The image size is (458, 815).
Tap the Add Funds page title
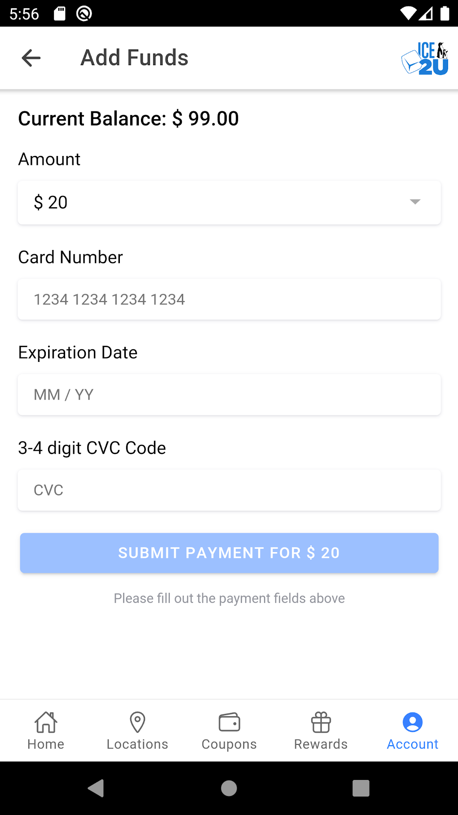[x=134, y=58]
